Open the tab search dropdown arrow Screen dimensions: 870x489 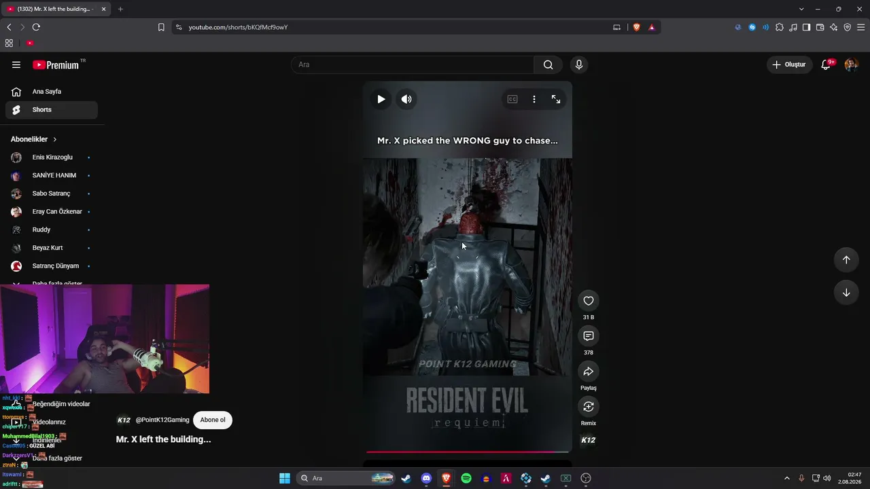[x=801, y=9]
